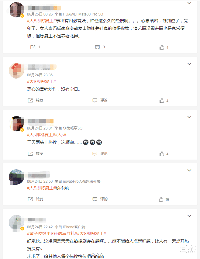The image size is (200, 259).
Task: Click the thumbs-up icon on the 23:01 post
Action: coord(161,154)
